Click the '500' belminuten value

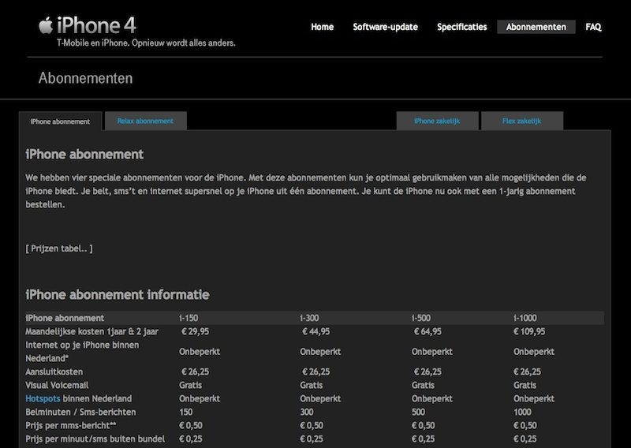coord(418,413)
